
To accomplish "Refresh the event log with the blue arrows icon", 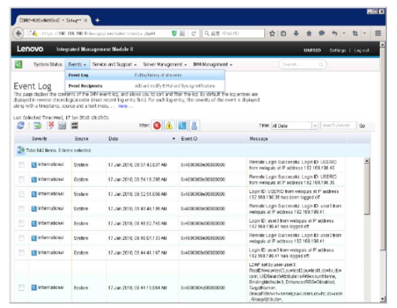I will pyautogui.click(x=21, y=125).
